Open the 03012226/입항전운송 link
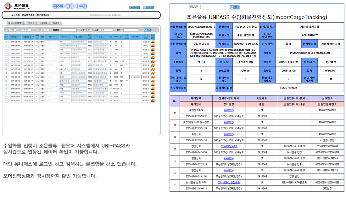 [x=229, y=183]
